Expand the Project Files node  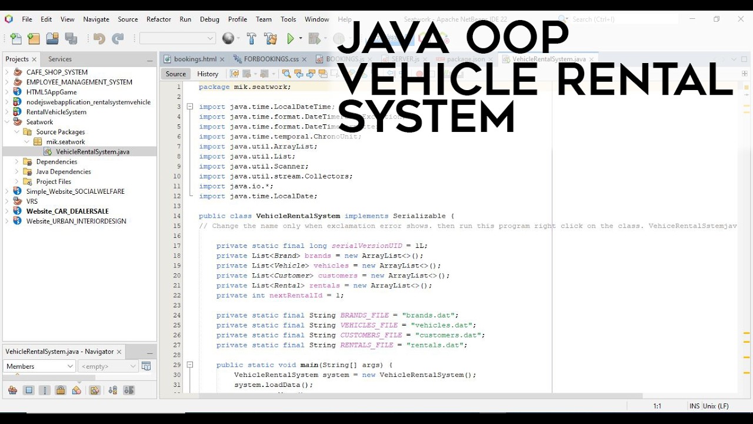(16, 181)
